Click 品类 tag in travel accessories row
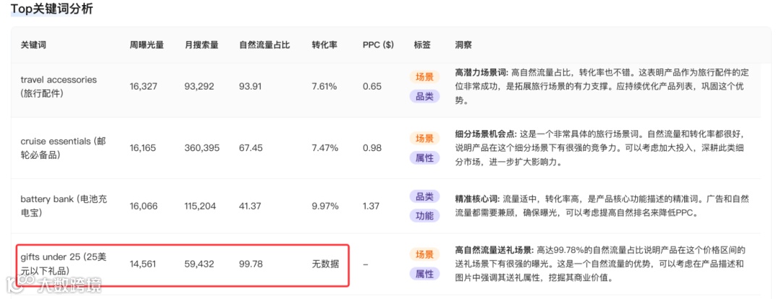Viewport: 782px width, 299px height. click(425, 97)
